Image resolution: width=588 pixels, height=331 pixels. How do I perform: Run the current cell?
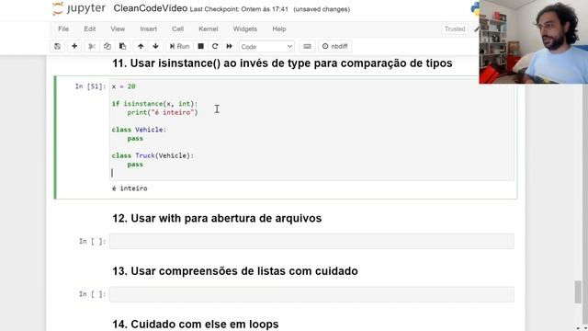(179, 46)
